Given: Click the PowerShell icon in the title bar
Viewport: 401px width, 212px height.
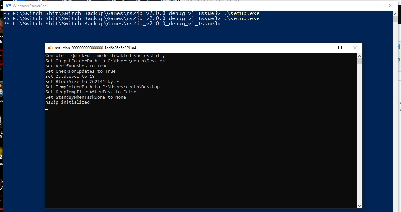Looking at the screenshot, I should tap(8, 6).
